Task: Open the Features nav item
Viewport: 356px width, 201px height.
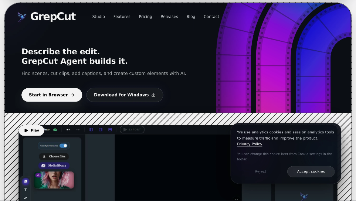Action: (x=122, y=17)
